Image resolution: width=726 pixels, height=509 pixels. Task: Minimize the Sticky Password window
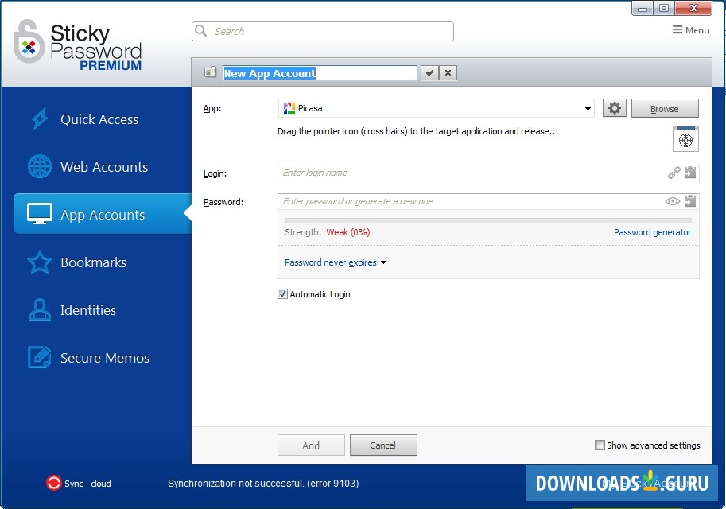click(643, 8)
